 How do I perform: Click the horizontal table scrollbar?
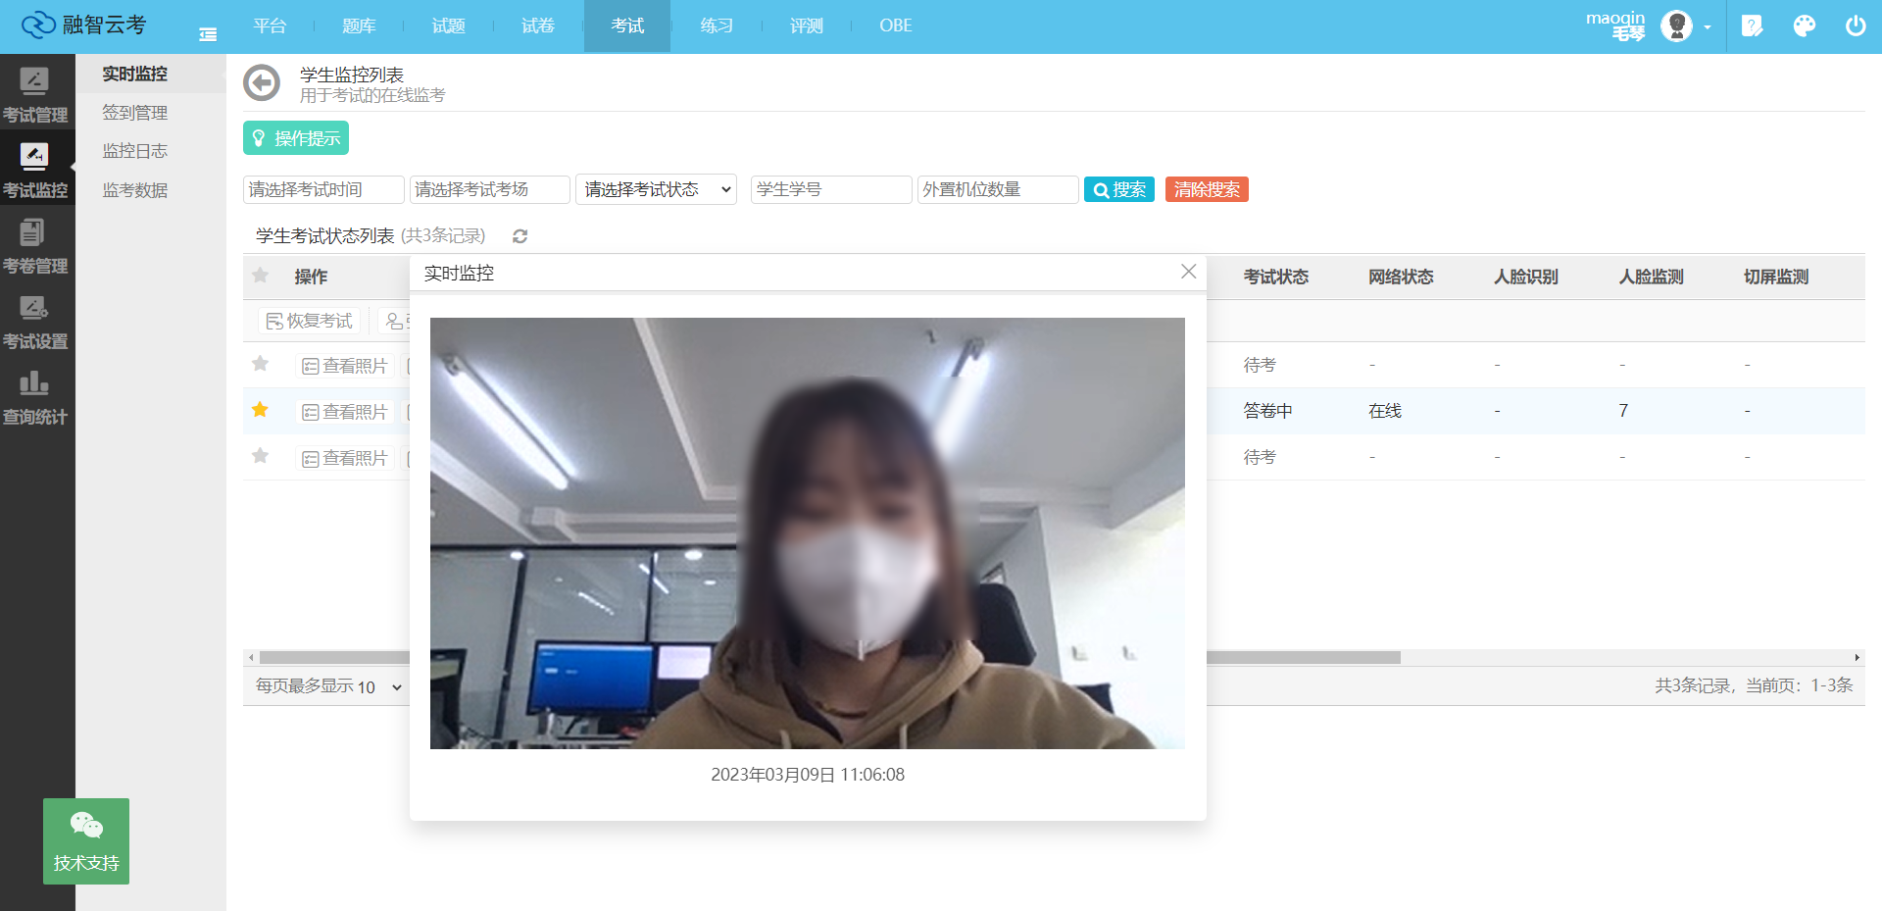(x=1304, y=657)
